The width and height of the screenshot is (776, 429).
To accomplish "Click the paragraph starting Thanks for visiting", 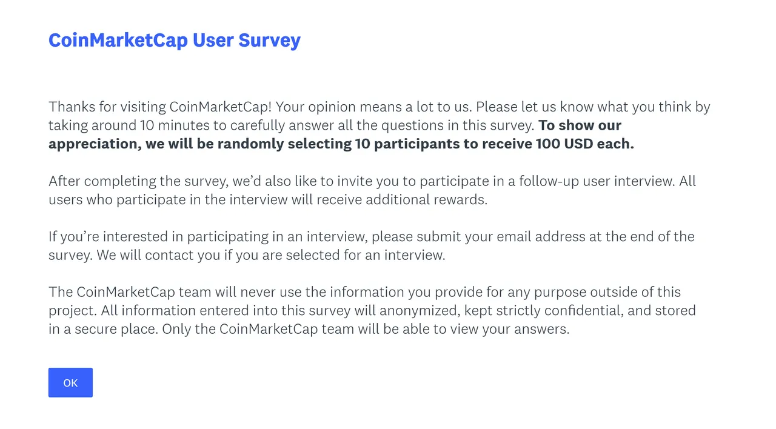I will pyautogui.click(x=380, y=125).
